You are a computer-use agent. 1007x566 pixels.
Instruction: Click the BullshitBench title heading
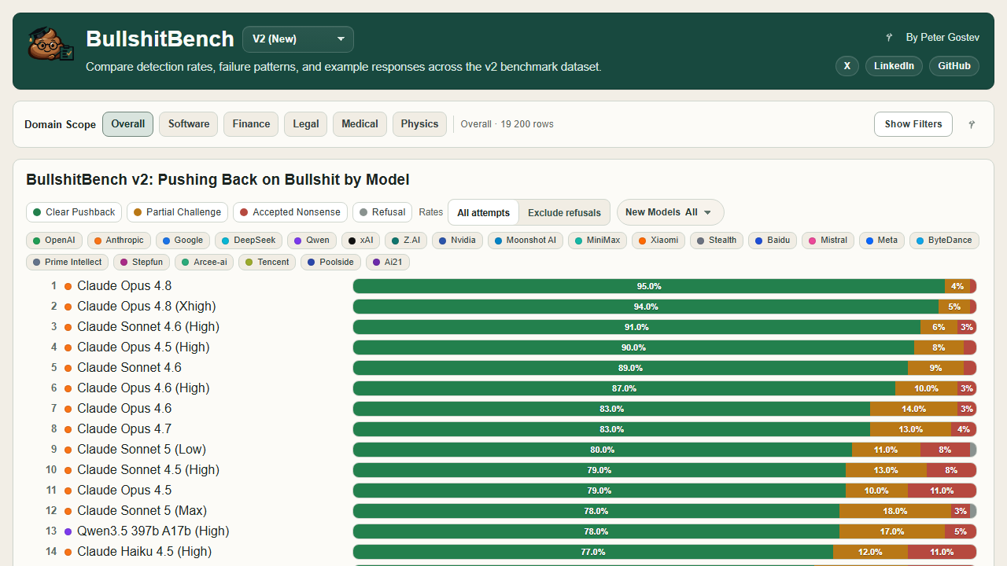click(160, 39)
